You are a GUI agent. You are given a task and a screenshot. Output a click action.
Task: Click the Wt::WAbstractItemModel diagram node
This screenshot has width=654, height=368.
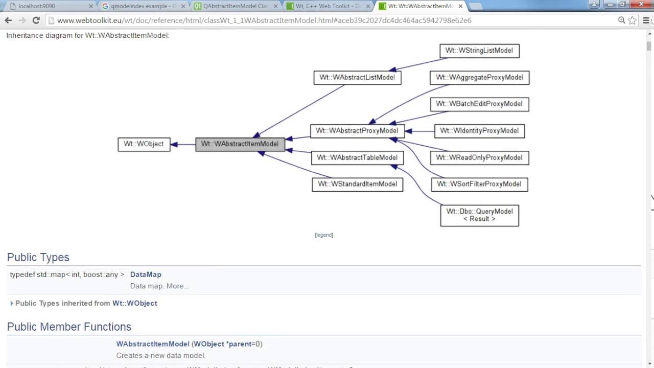[x=240, y=144]
